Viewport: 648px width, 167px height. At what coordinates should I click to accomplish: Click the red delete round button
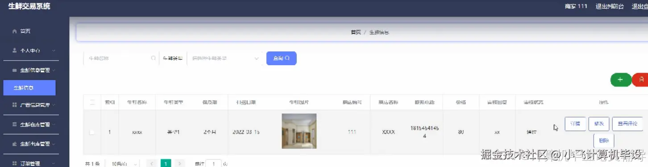coord(641,80)
